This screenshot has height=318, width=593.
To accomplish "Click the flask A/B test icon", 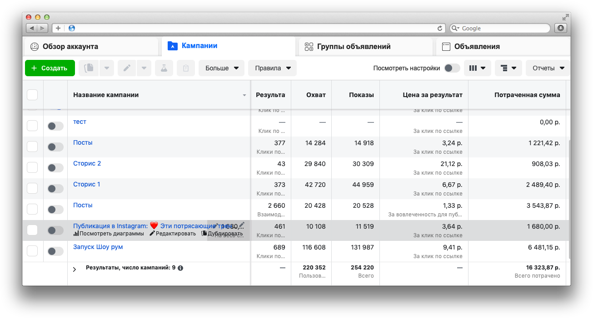I will 164,68.
